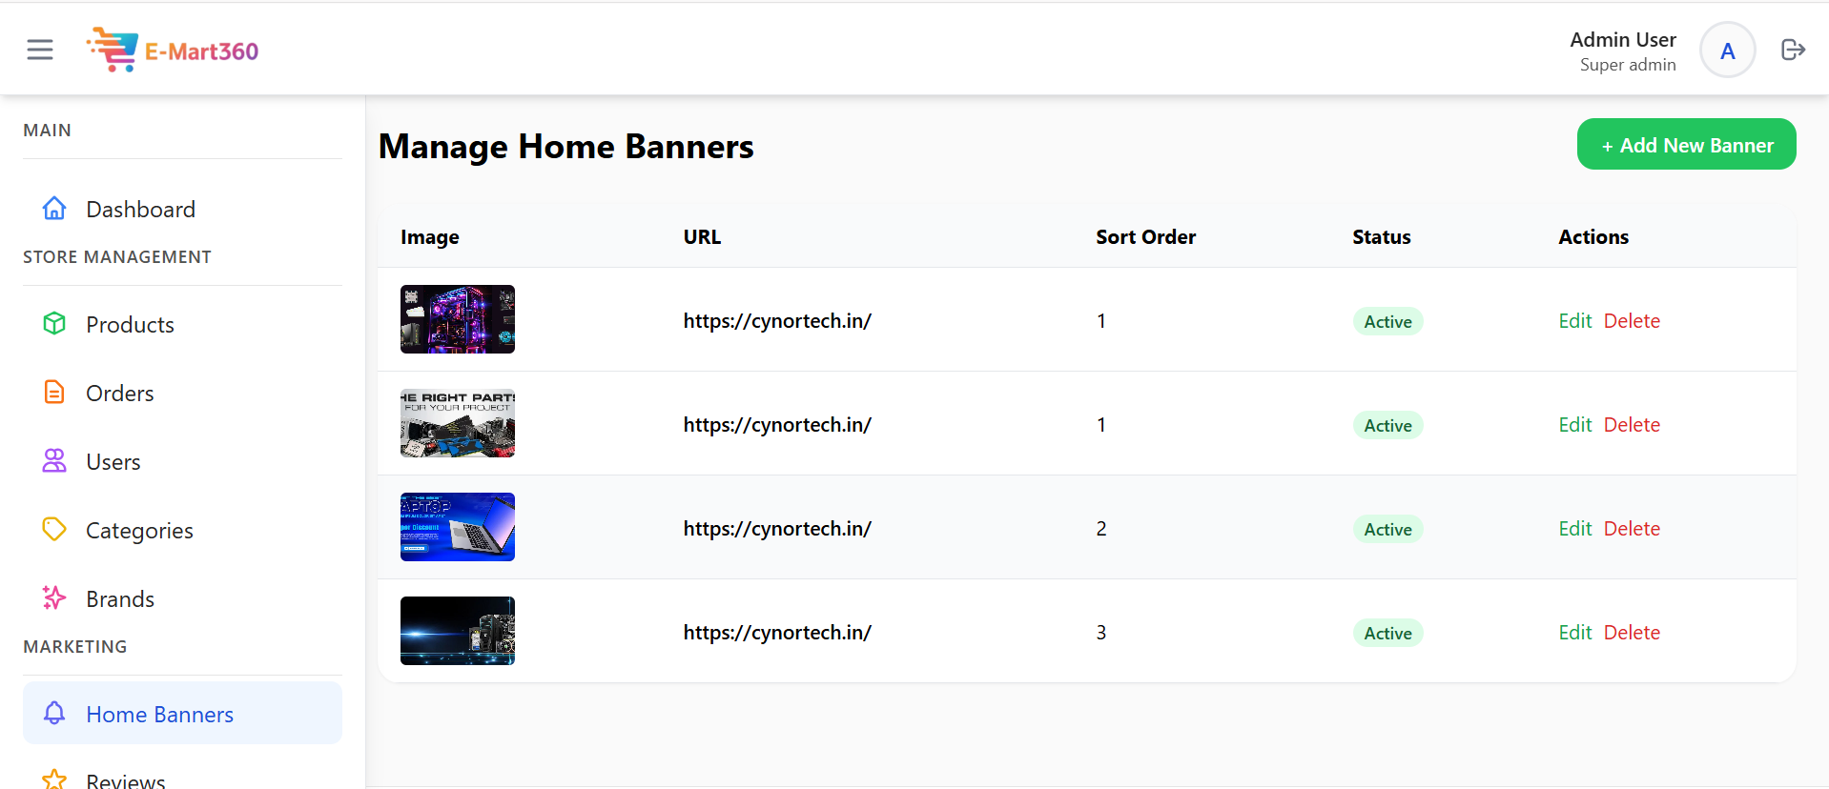Open the admin avatar circle labeled A
1829x789 pixels.
click(x=1727, y=49)
